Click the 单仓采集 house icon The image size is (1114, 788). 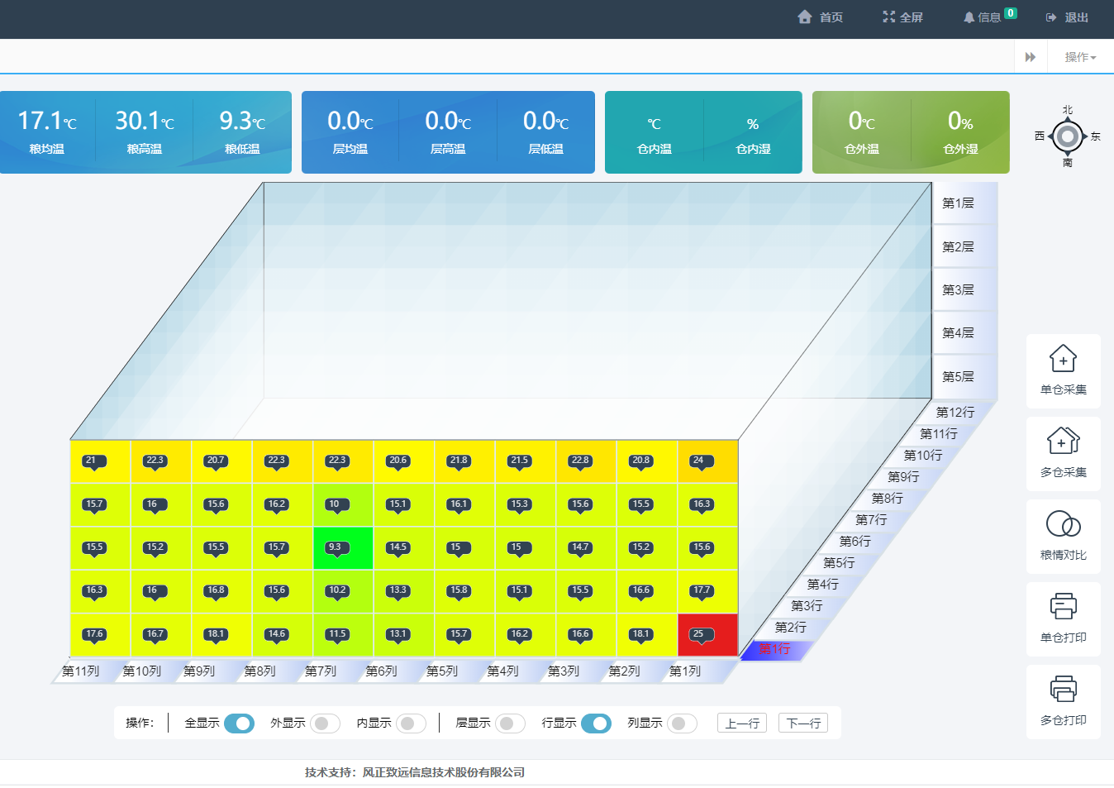(x=1063, y=359)
